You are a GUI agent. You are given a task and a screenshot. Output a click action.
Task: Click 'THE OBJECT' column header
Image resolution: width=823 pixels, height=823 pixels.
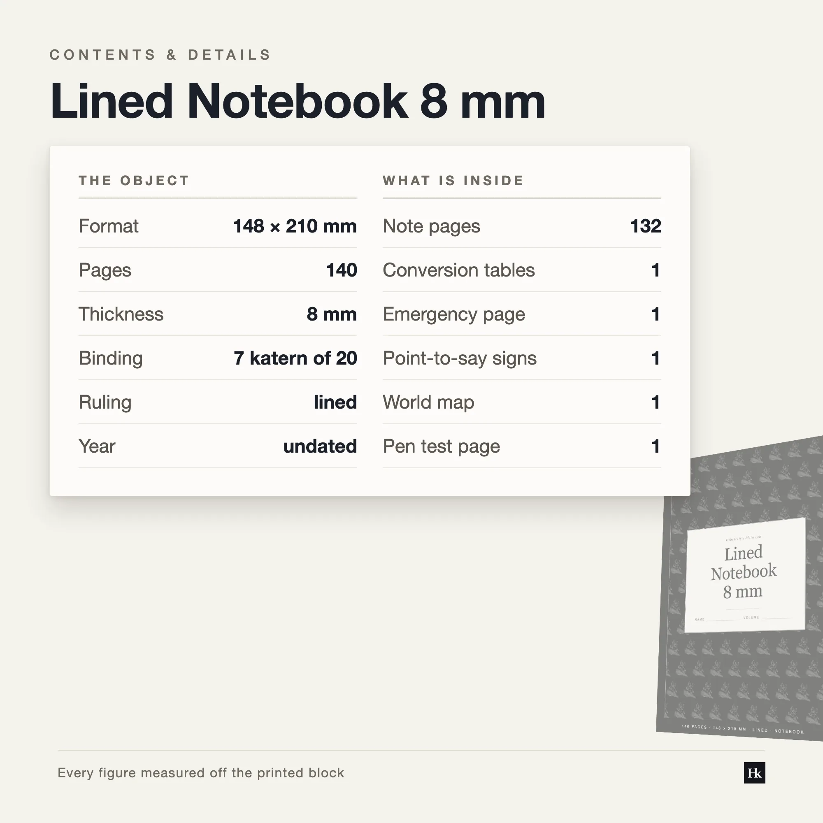(x=134, y=181)
